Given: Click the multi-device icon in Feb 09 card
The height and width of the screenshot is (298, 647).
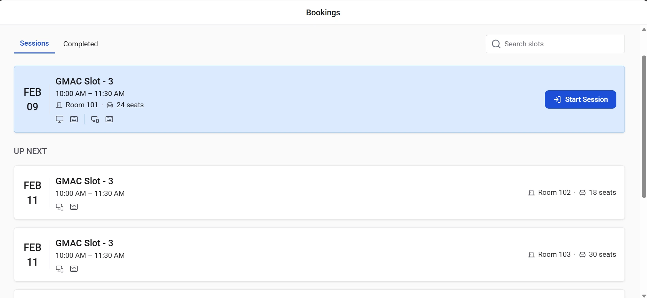Looking at the screenshot, I should click(95, 119).
